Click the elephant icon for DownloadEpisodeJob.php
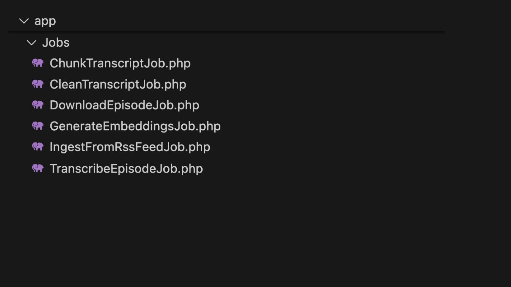Viewport: 511px width, 287px height. coord(38,105)
